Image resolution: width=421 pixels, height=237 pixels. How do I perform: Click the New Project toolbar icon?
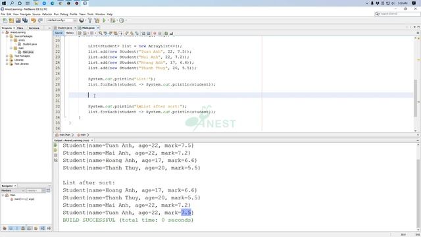pyautogui.click(x=11, y=20)
